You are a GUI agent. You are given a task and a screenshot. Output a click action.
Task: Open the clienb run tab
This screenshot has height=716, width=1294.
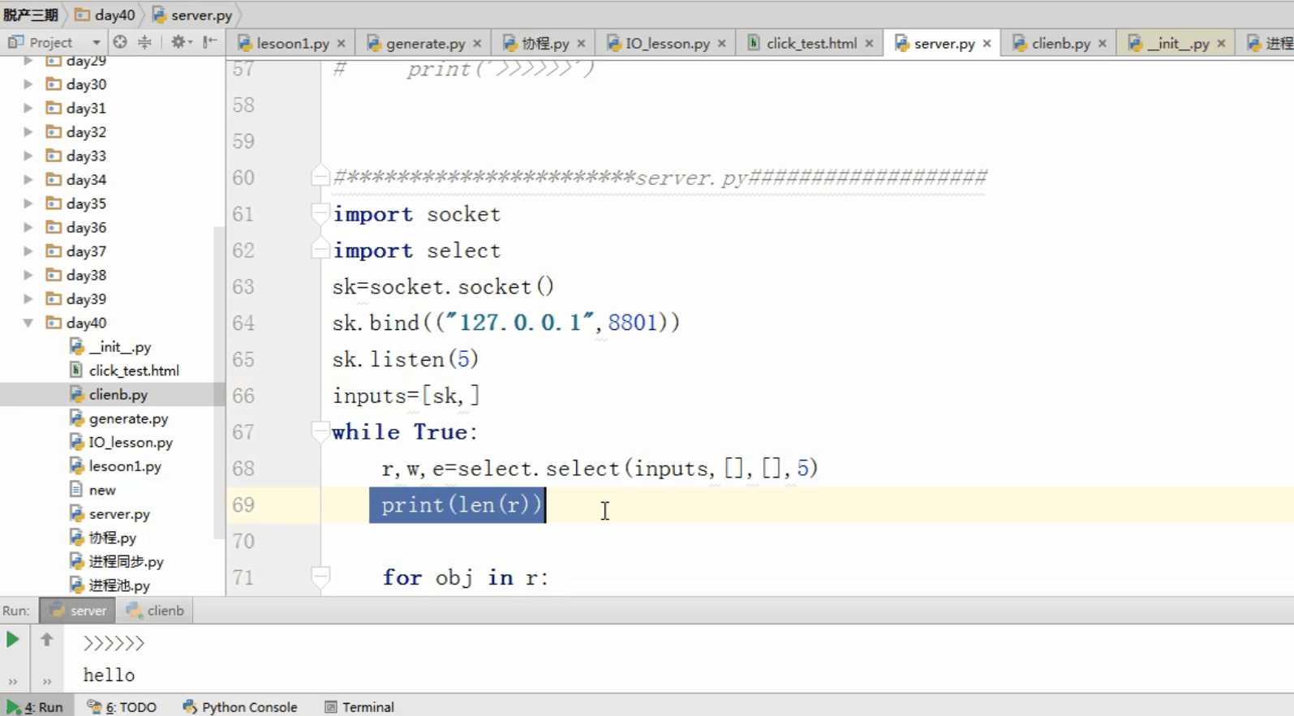(155, 611)
